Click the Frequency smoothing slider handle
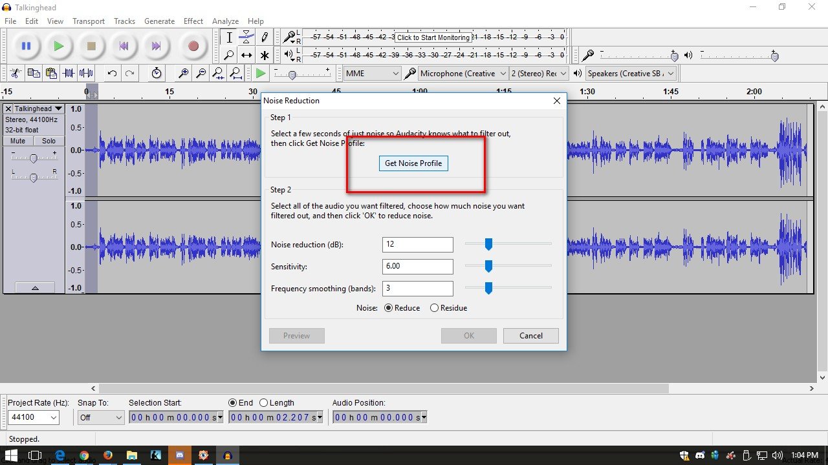This screenshot has width=828, height=465. (489, 288)
